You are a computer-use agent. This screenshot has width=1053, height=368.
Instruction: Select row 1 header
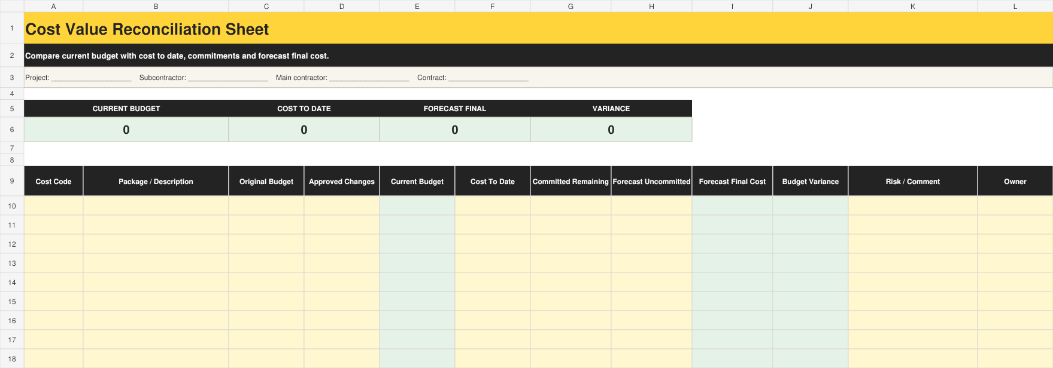[x=12, y=28]
